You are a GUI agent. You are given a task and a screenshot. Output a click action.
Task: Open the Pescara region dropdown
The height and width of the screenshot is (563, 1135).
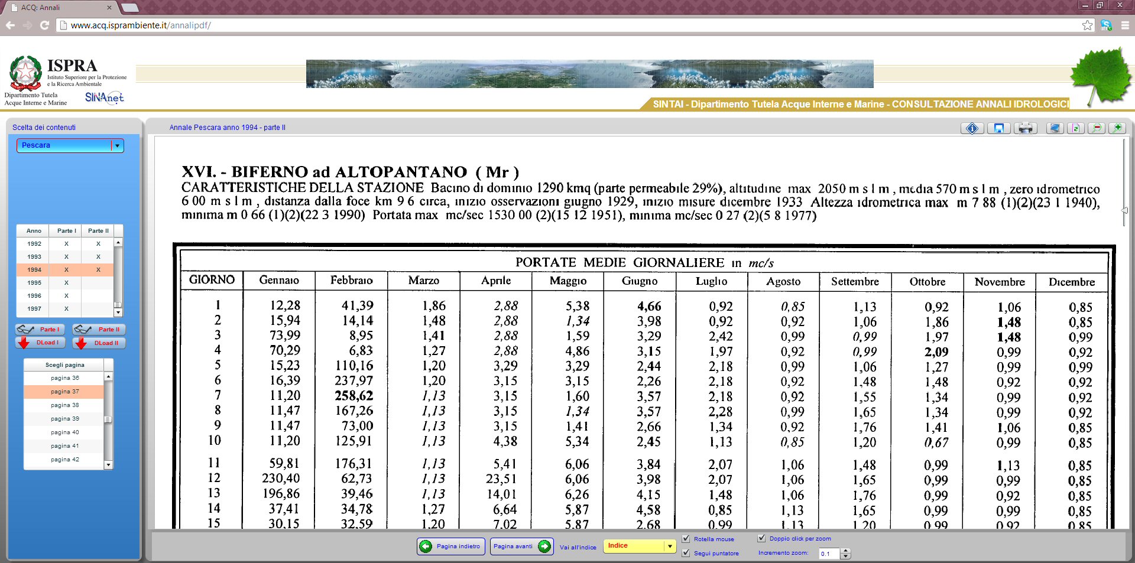117,145
